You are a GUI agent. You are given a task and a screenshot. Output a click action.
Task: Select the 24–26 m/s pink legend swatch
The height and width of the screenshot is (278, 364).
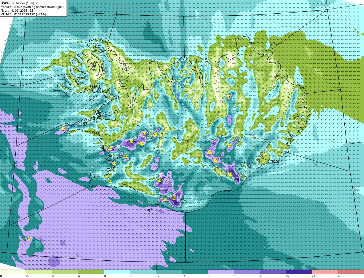(x=325, y=272)
